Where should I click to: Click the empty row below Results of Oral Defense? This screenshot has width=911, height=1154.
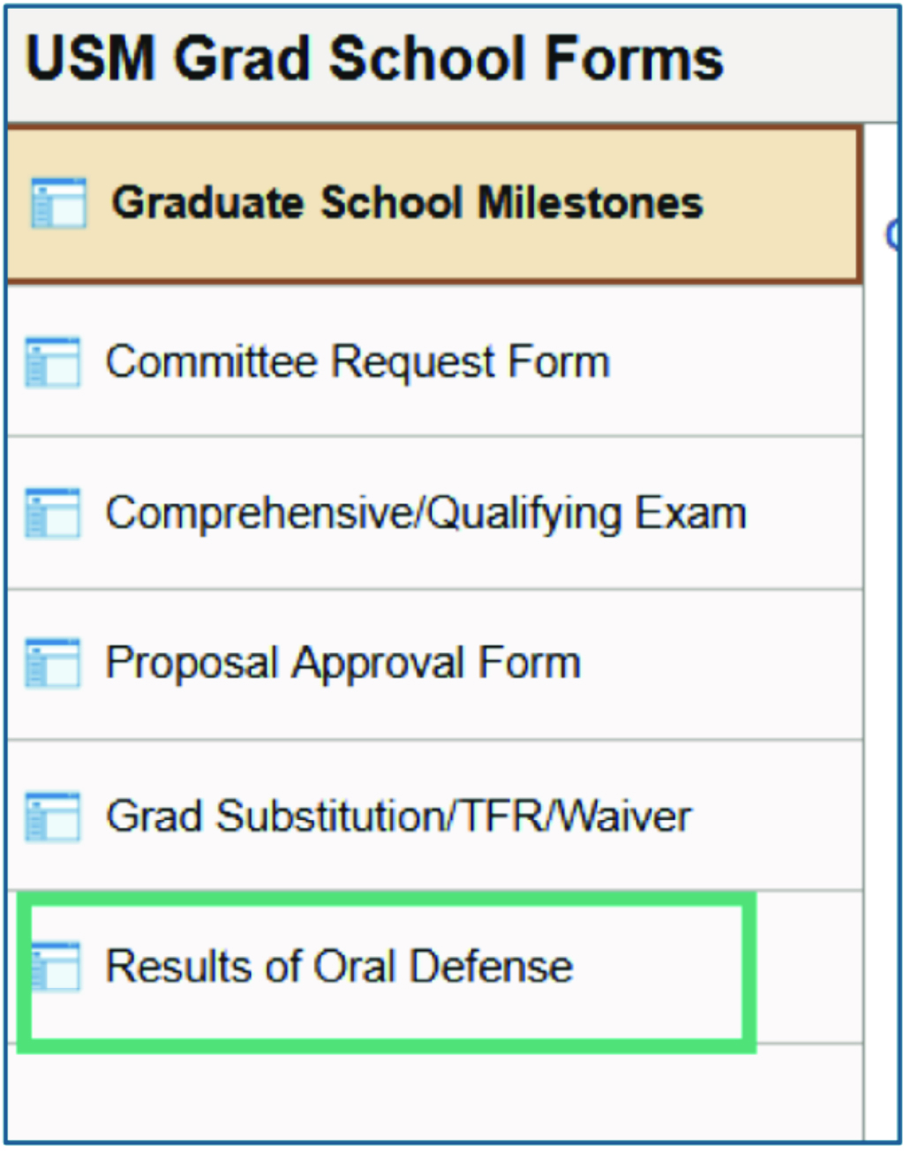[433, 1093]
